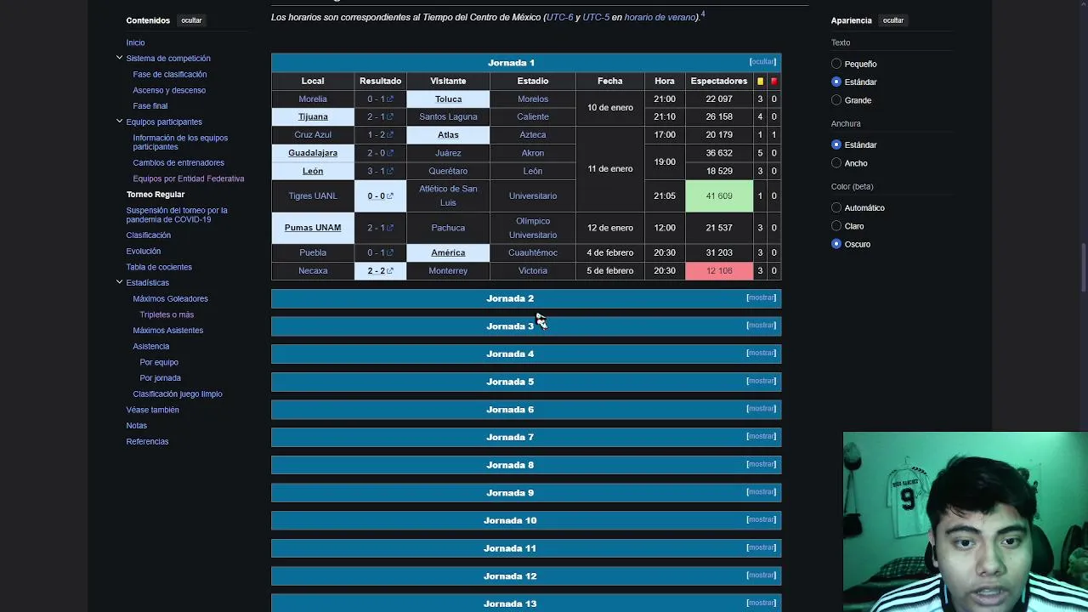Click the yellow card header icon

[760, 81]
